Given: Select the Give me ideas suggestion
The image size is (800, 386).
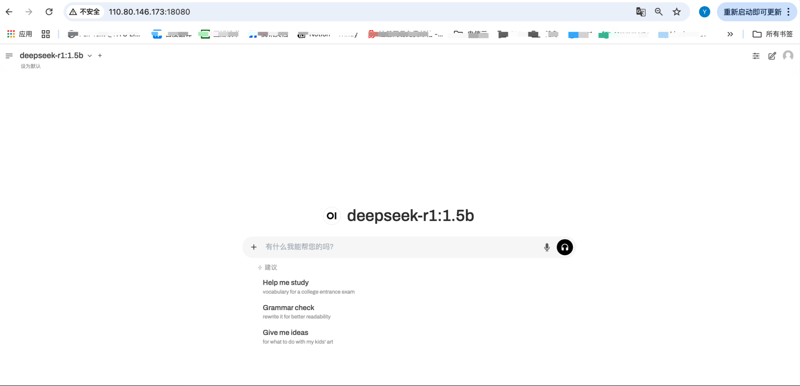Looking at the screenshot, I should [298, 337].
